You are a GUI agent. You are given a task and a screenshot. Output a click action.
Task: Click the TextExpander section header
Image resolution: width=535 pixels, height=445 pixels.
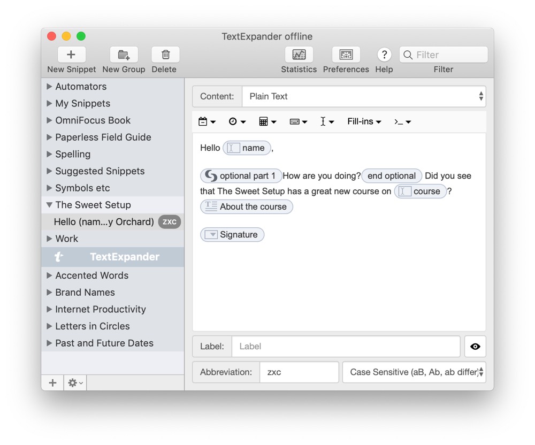coord(112,257)
